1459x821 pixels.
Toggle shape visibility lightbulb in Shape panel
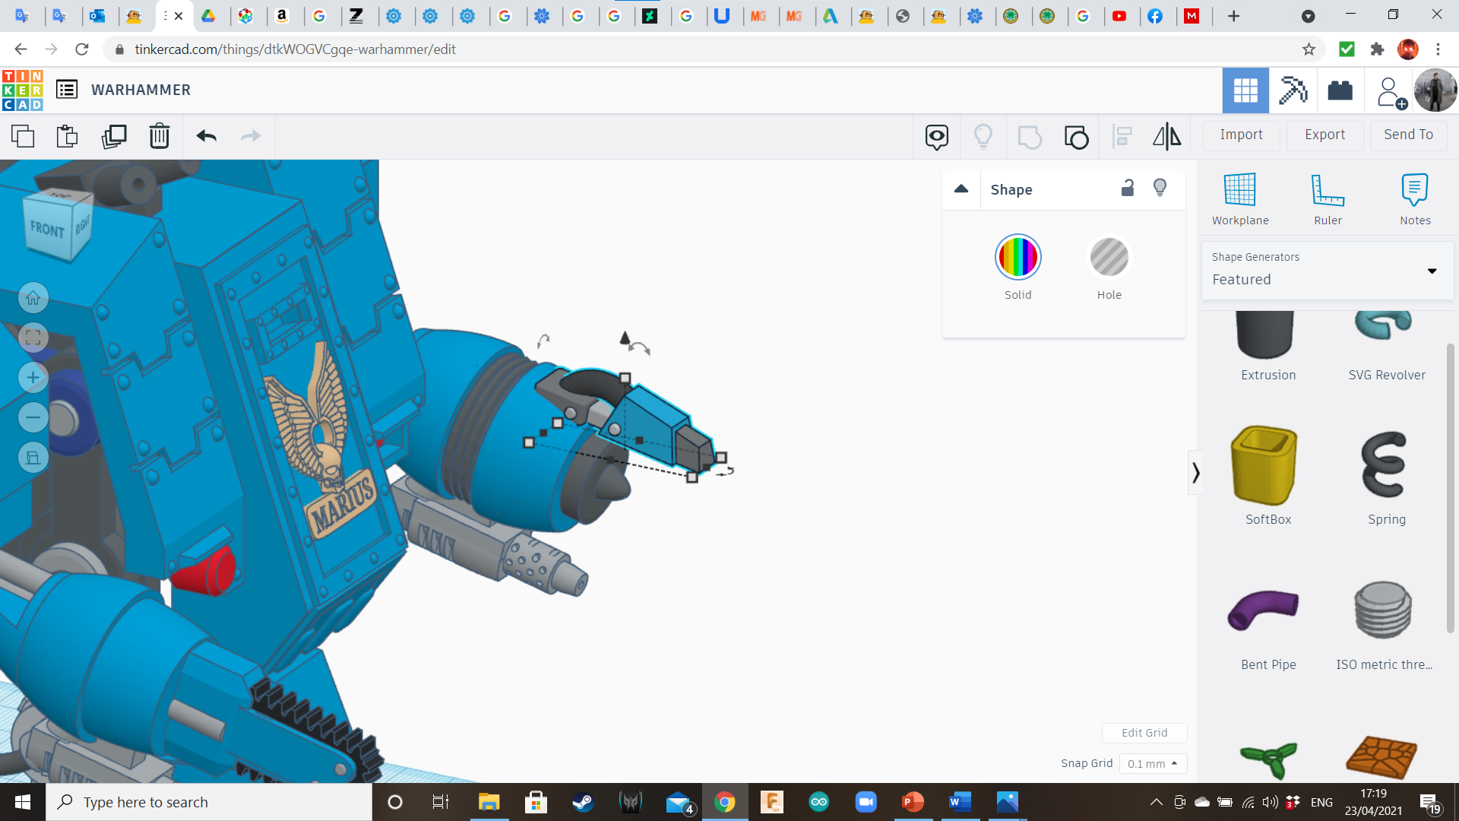[x=1160, y=189]
